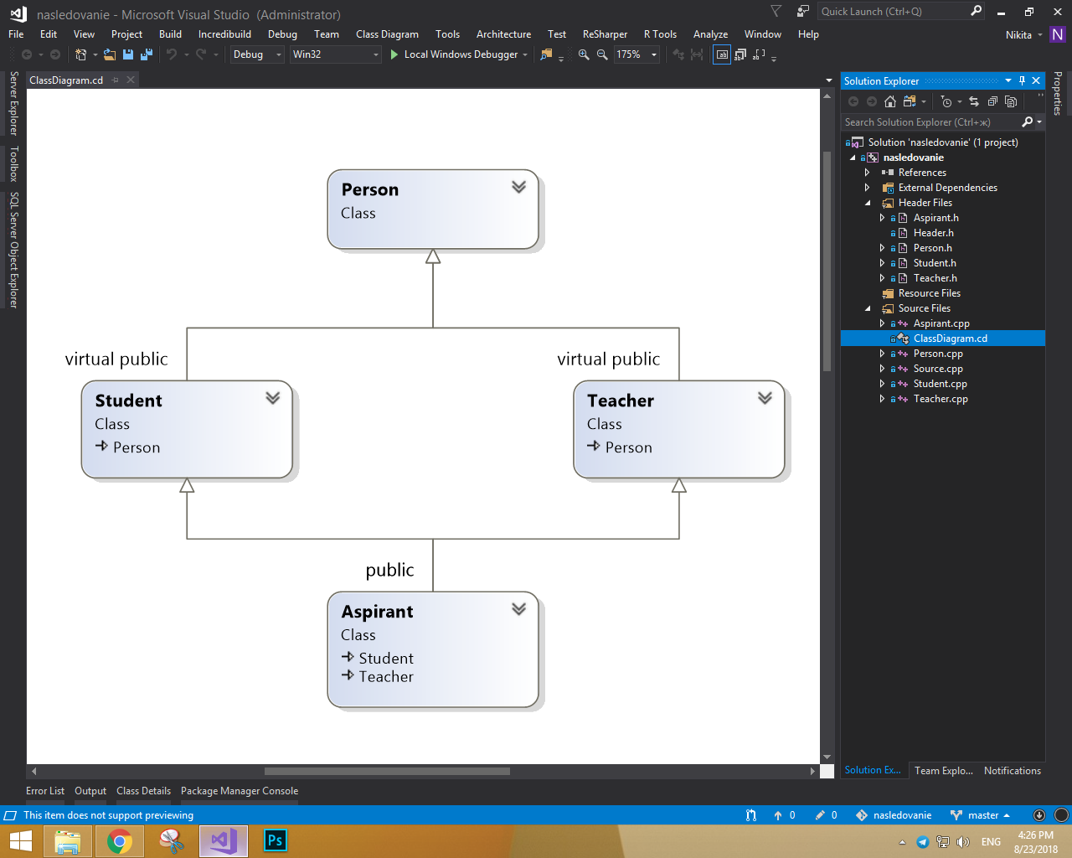Toggle Show All Files in Solution Explorer
This screenshot has height=858, width=1072.
pos(1011,101)
